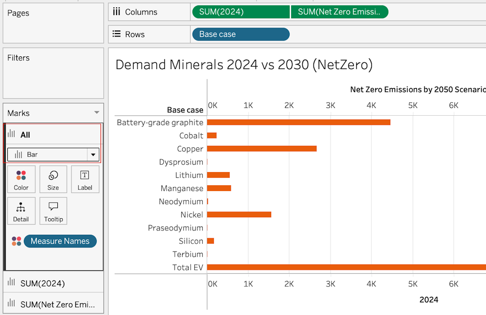
Task: Open the Tooltip marks card
Action: (x=53, y=211)
